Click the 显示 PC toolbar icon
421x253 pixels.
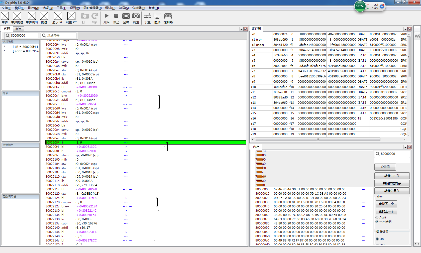[x=58, y=16]
